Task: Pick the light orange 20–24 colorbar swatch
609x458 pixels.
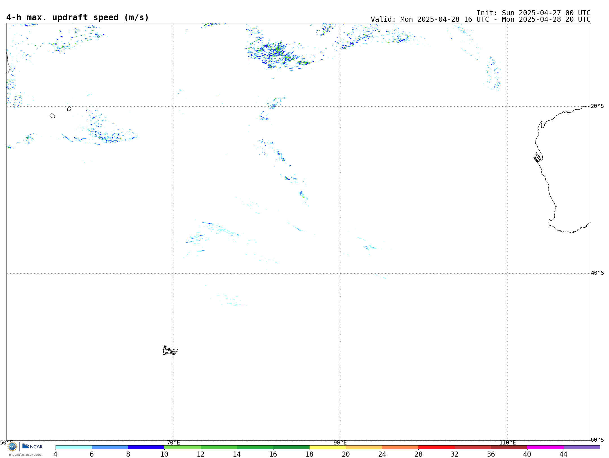Action: point(364,447)
